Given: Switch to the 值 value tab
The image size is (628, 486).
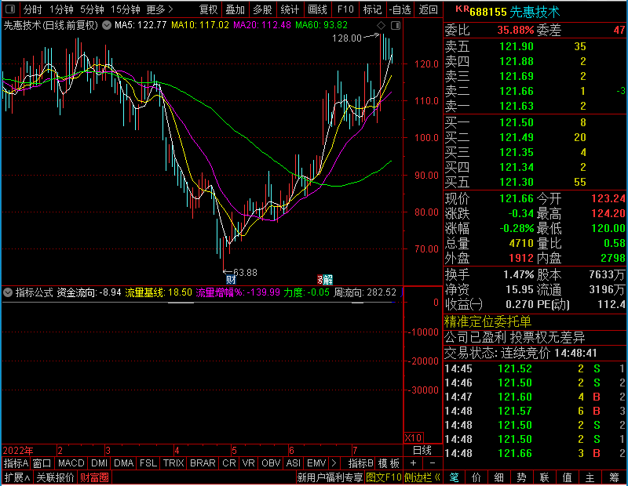Looking at the screenshot, I should coord(567,477).
